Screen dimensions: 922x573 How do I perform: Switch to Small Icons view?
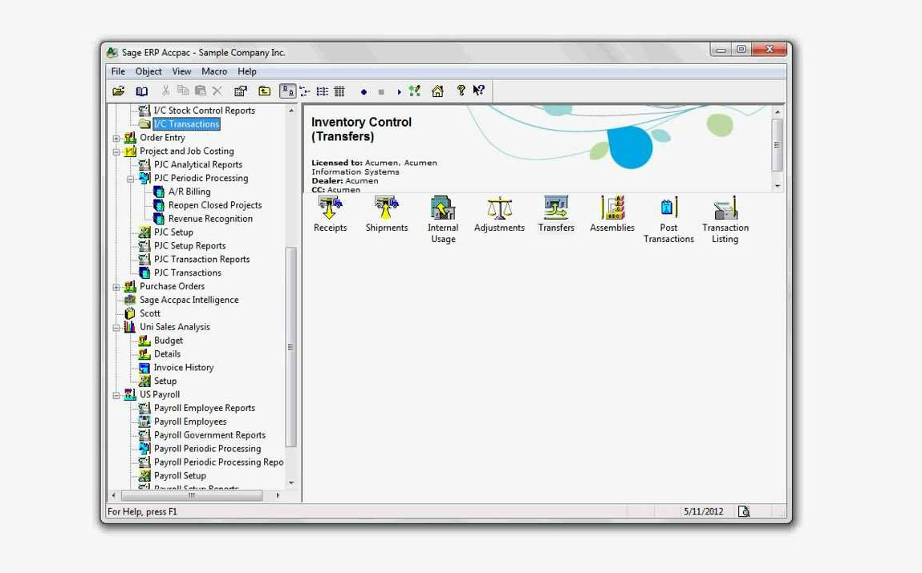coord(305,91)
